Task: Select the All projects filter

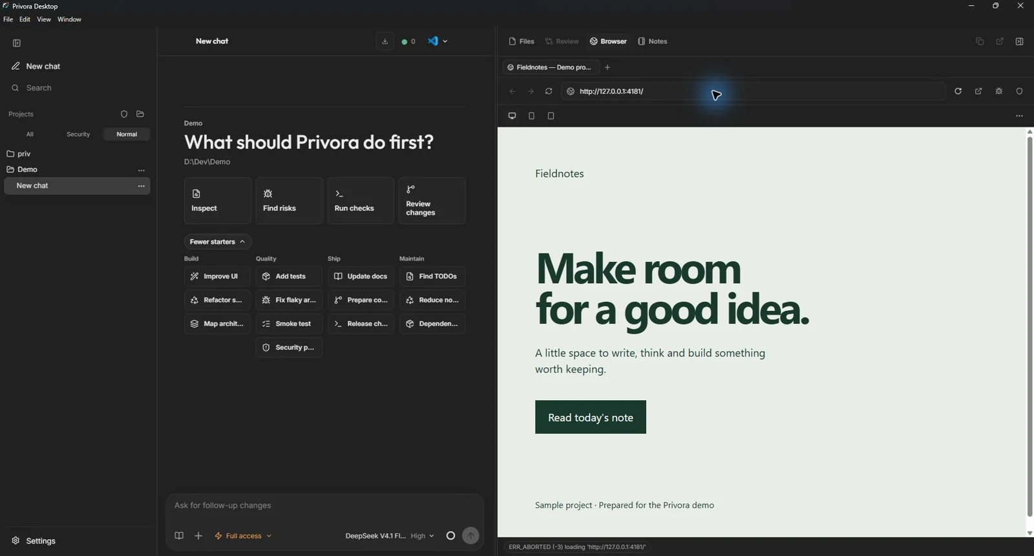Action: [30, 134]
